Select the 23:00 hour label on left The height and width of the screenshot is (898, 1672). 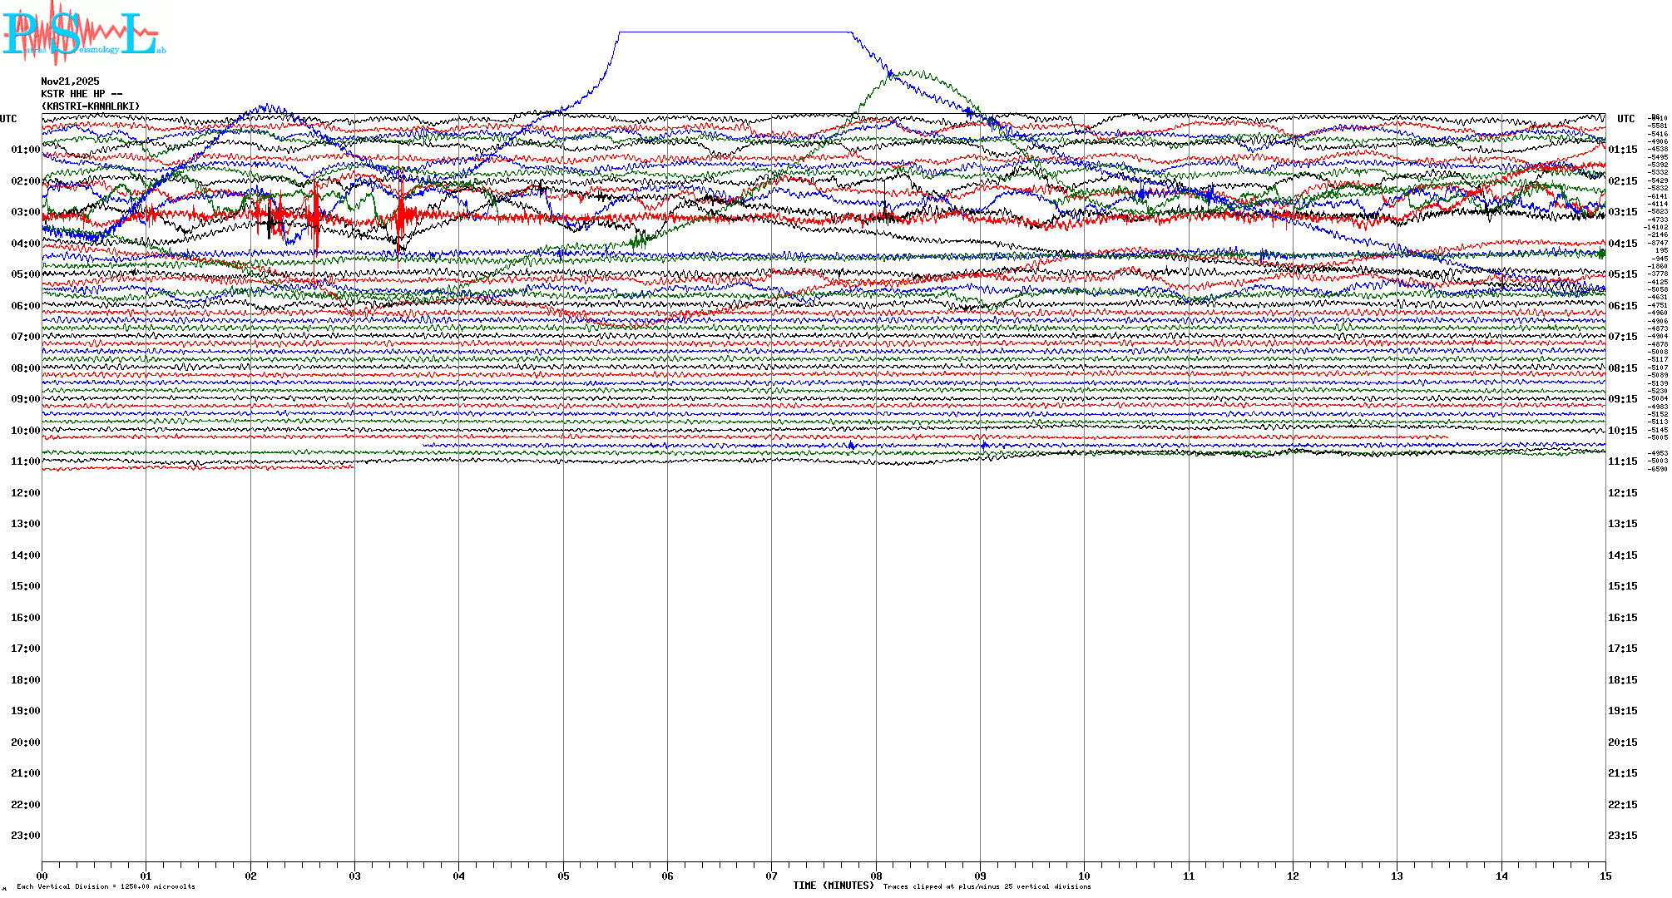(25, 836)
